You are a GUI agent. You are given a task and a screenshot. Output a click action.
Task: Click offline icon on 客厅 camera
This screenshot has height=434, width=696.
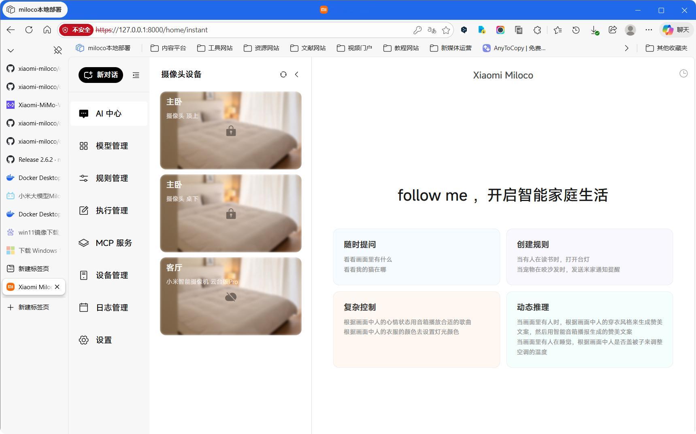click(x=231, y=297)
